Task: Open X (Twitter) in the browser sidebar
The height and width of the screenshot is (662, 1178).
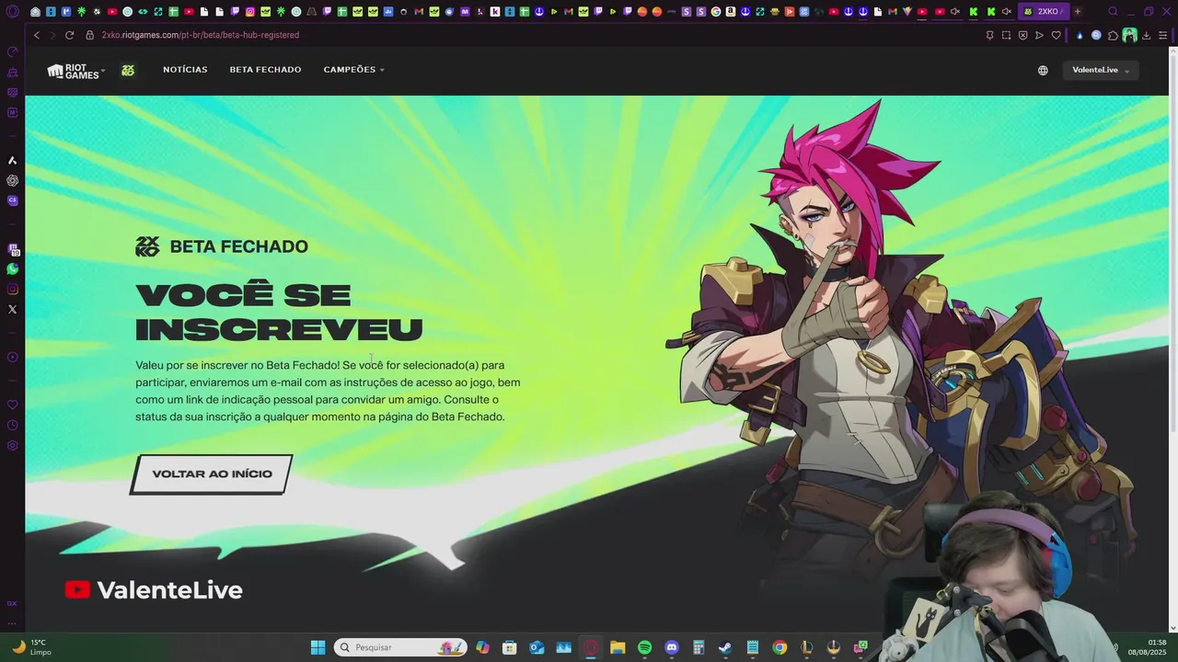Action: click(x=12, y=310)
